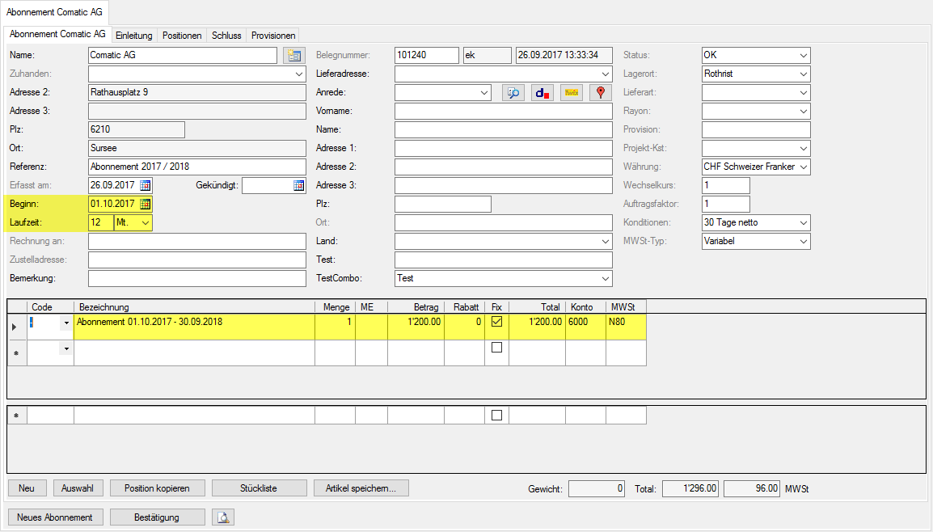This screenshot has height=532, width=933.
Task: Open calendar icon next to Erfasst am
Action: (x=146, y=185)
